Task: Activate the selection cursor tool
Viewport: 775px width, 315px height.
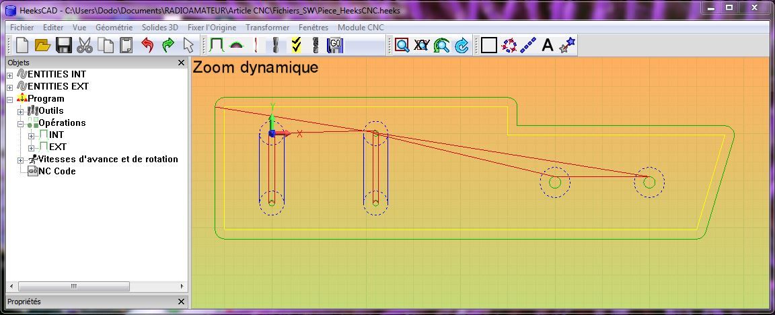Action: 188,46
